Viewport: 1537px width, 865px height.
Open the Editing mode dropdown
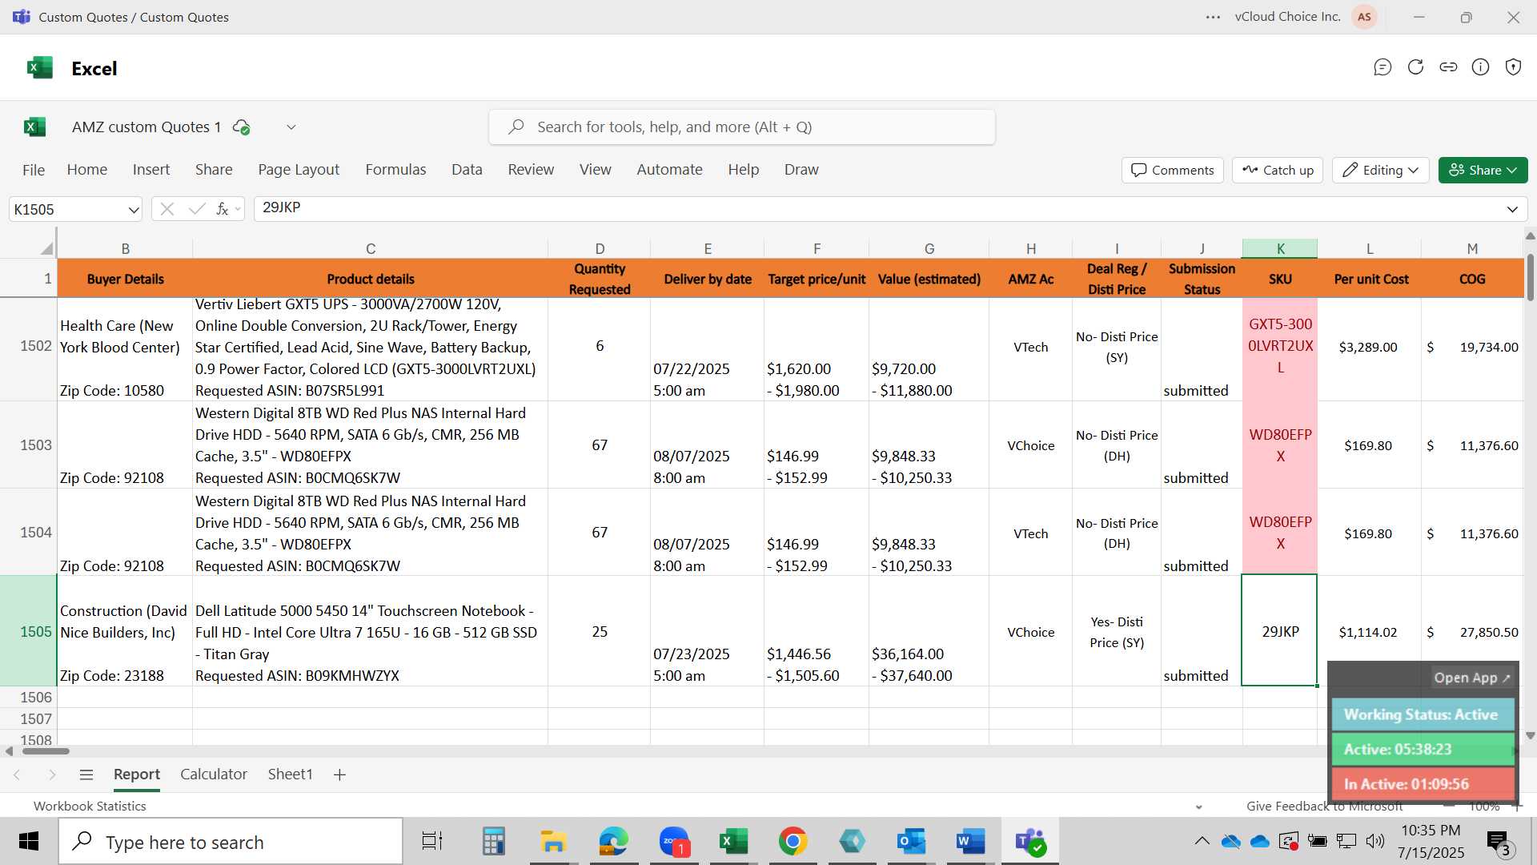1380,170
